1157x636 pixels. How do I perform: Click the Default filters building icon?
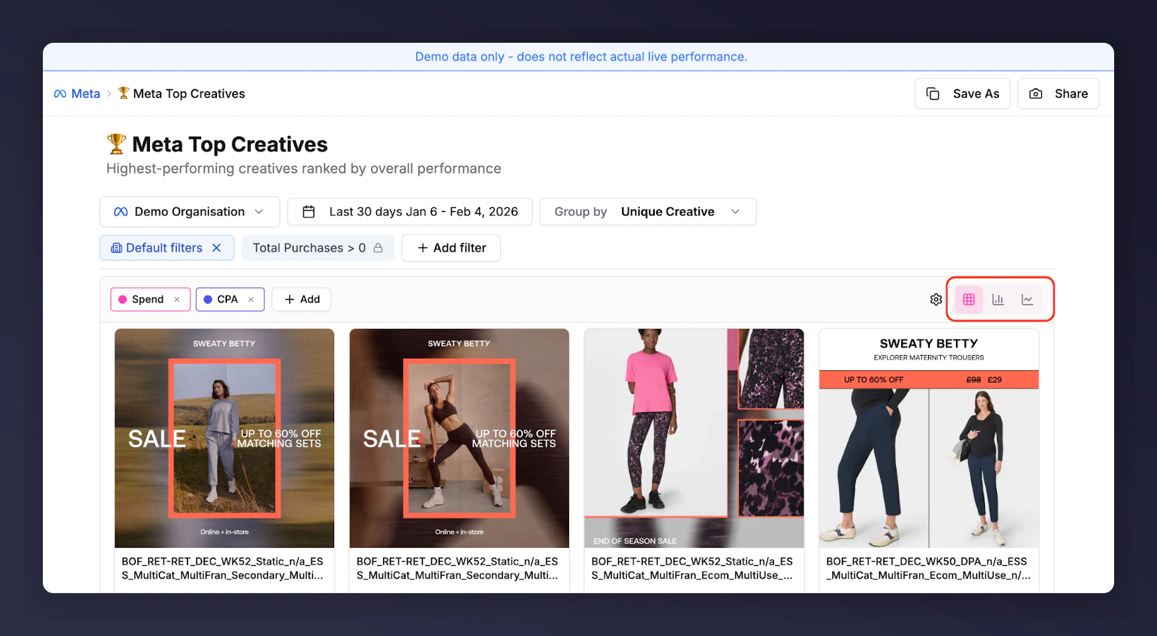tap(117, 248)
